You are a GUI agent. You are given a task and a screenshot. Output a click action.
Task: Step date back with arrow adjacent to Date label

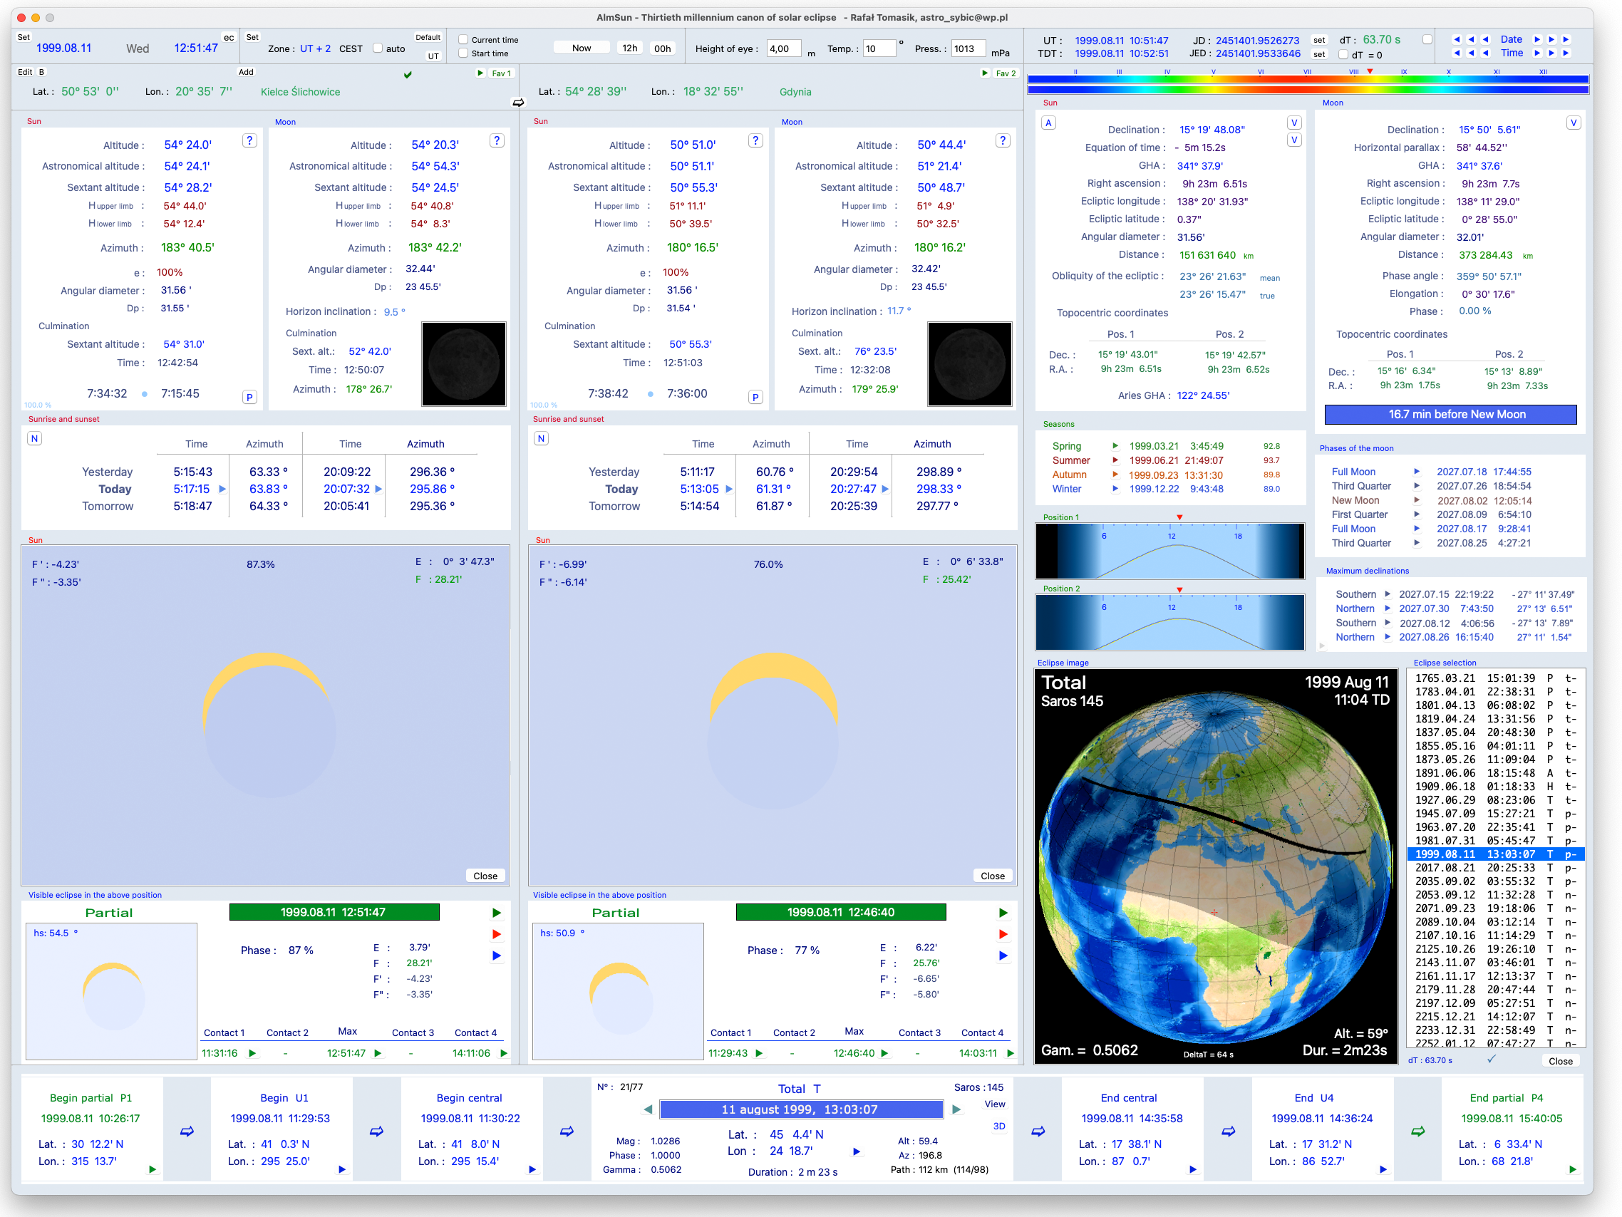tap(1485, 40)
